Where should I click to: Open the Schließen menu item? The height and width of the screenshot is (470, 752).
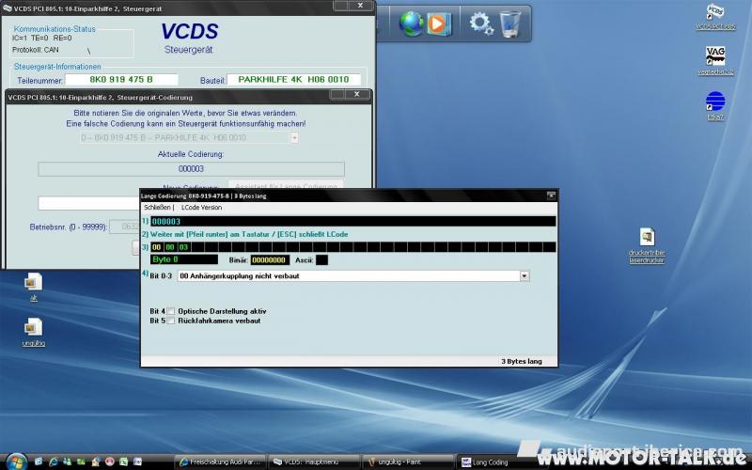click(157, 207)
